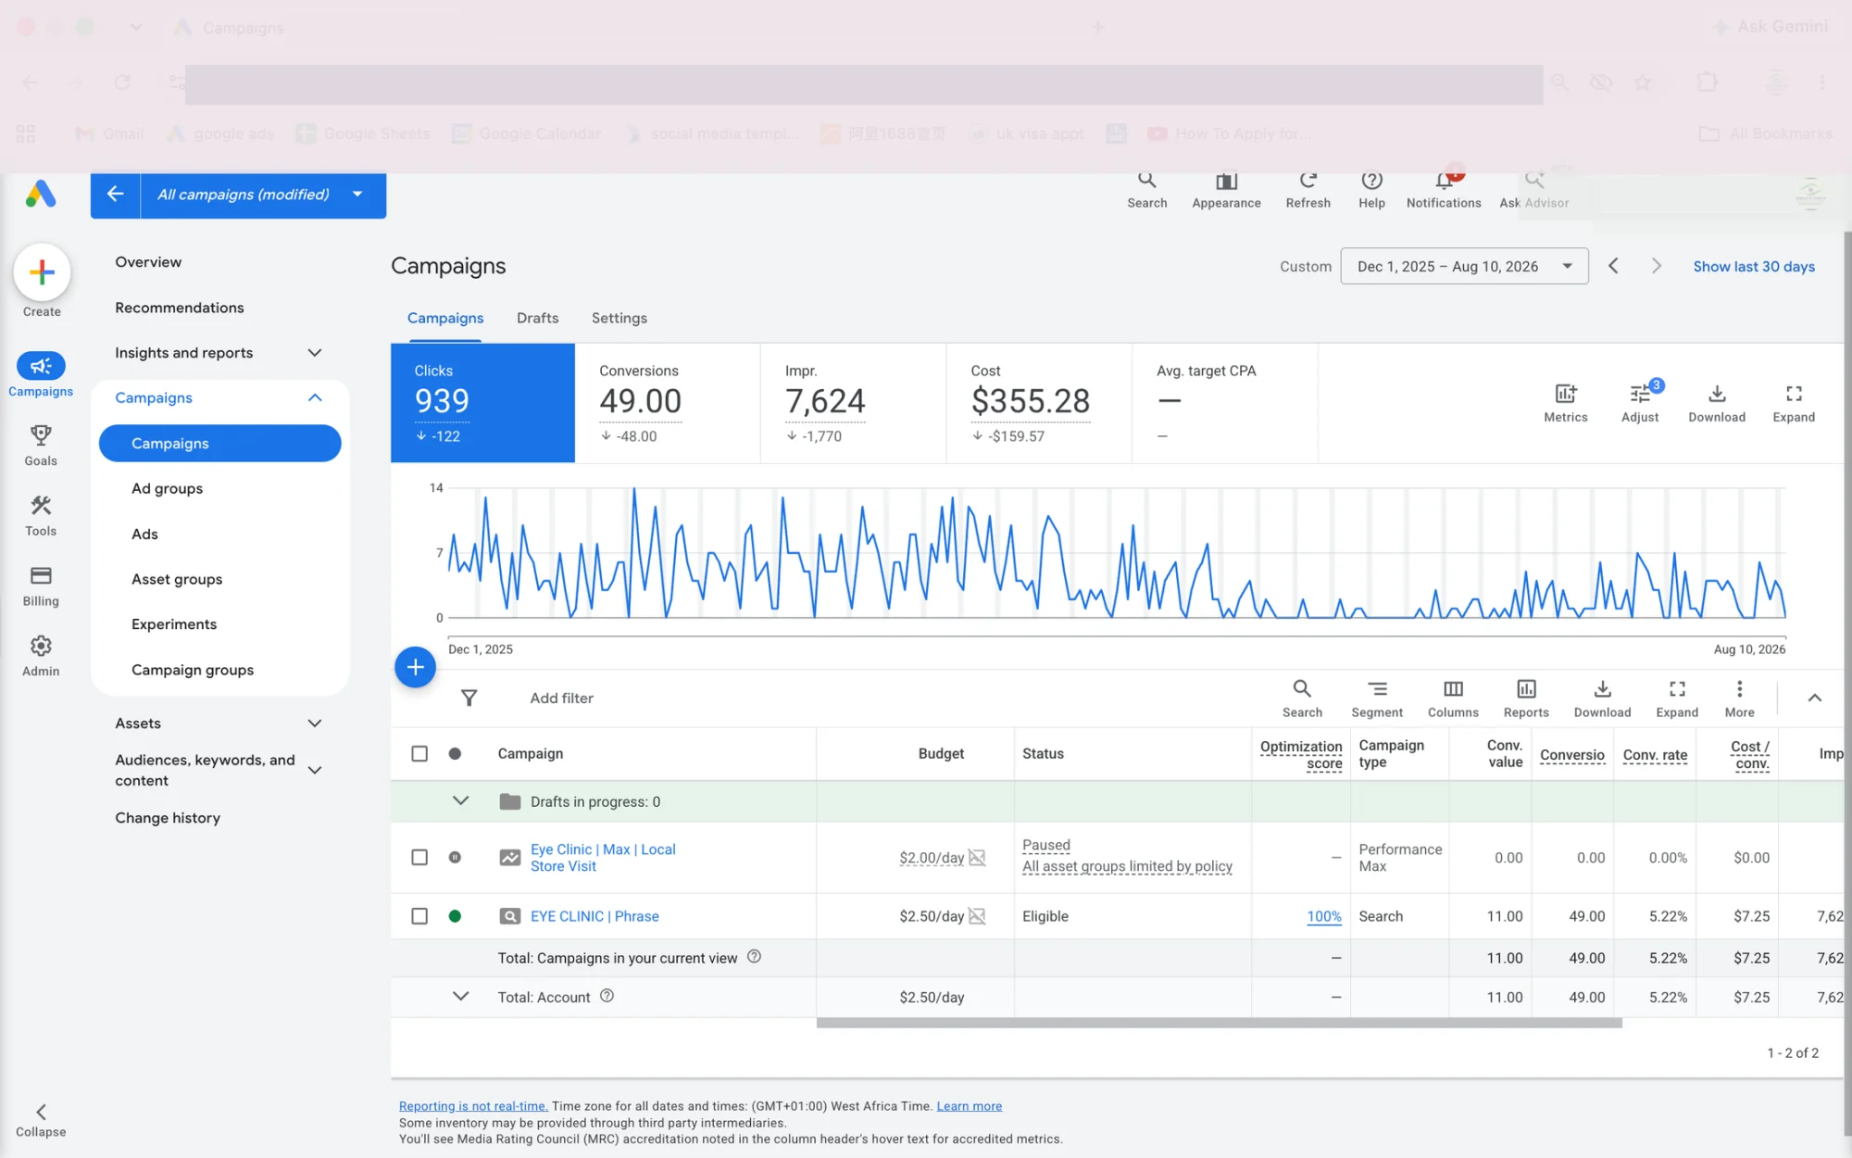Click the Google Ads logo
The image size is (1852, 1158).
pyautogui.click(x=41, y=195)
